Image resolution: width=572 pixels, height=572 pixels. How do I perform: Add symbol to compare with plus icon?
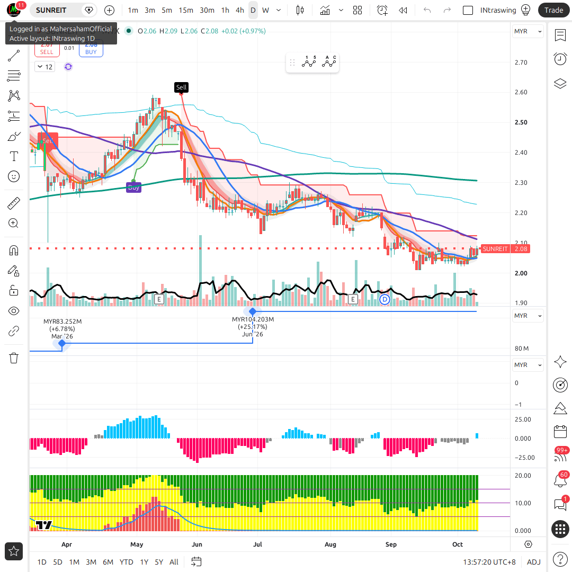pos(109,10)
